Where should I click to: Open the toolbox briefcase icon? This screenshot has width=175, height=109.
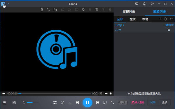(4, 102)
